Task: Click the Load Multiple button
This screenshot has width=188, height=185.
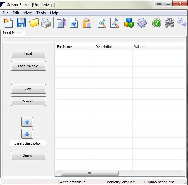Action: click(x=28, y=66)
